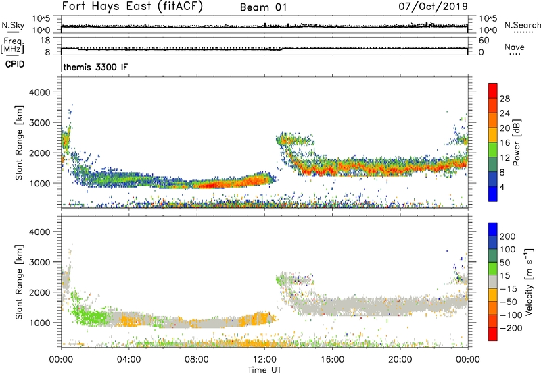
Task: Select the '4' Power colorbar label
Action: 502,188
